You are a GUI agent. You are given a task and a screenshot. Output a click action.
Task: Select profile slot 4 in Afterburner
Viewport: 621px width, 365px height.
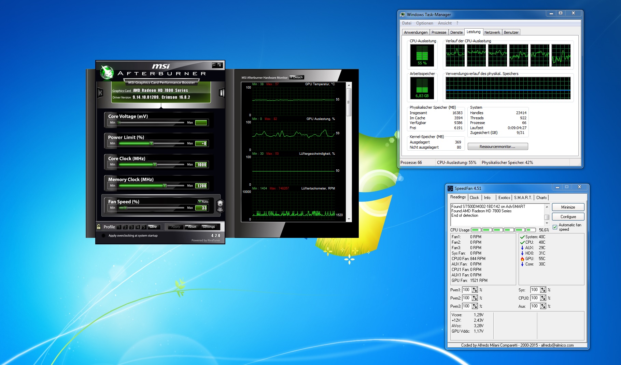(138, 227)
